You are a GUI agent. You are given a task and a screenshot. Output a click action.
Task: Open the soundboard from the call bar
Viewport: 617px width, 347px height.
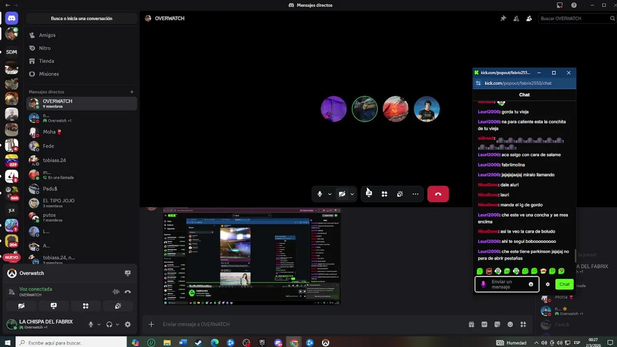(400, 194)
